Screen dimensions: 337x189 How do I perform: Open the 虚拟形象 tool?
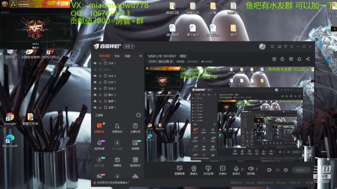(x=99, y=162)
